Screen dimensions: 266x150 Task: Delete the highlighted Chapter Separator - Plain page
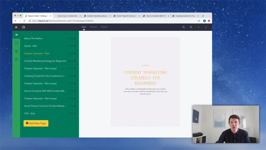[75, 53]
